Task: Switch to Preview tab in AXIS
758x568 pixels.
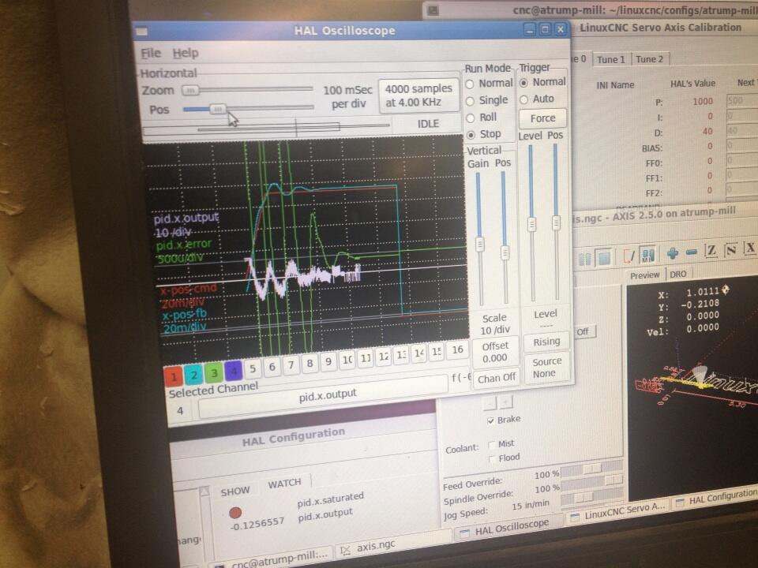Action: click(644, 275)
